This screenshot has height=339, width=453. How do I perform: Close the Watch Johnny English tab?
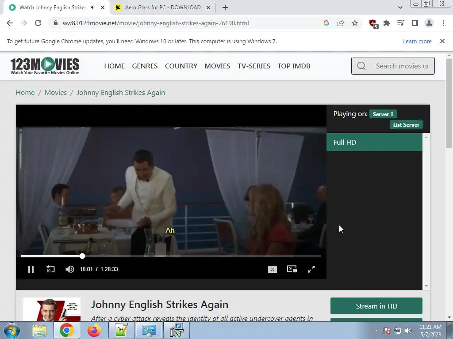[x=103, y=8]
